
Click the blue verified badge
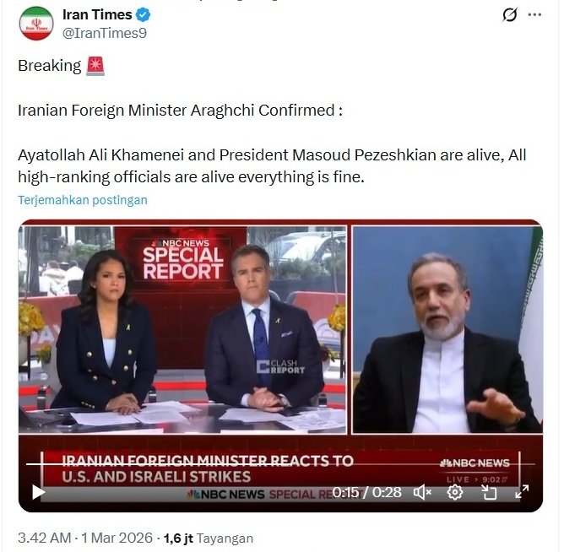point(144,14)
